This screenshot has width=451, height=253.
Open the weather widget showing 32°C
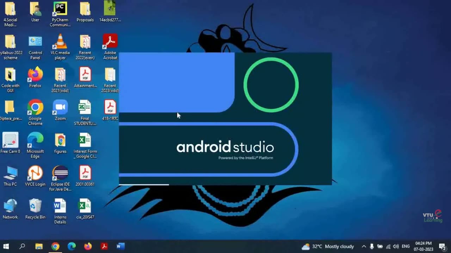tap(328, 246)
